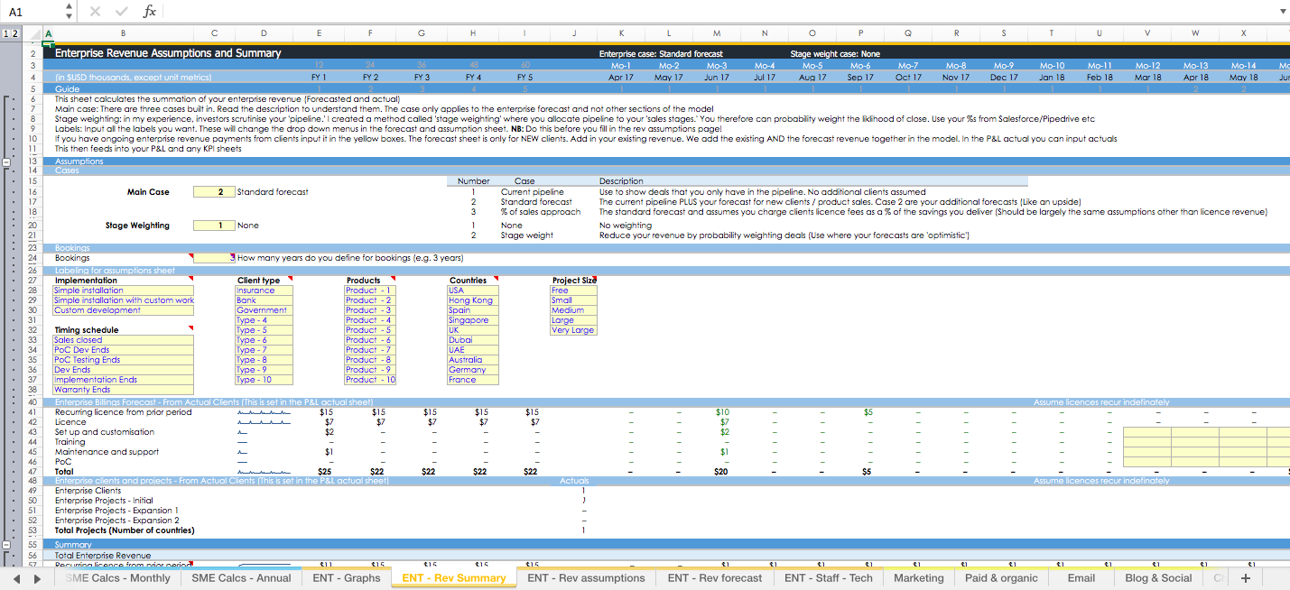
Task: Collapse the Summary group outline at row 55
Action: coord(6,545)
